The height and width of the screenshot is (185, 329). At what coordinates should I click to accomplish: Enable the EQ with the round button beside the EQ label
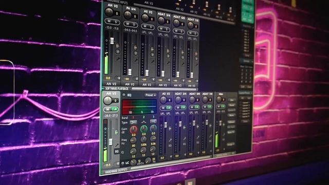click(x=123, y=95)
